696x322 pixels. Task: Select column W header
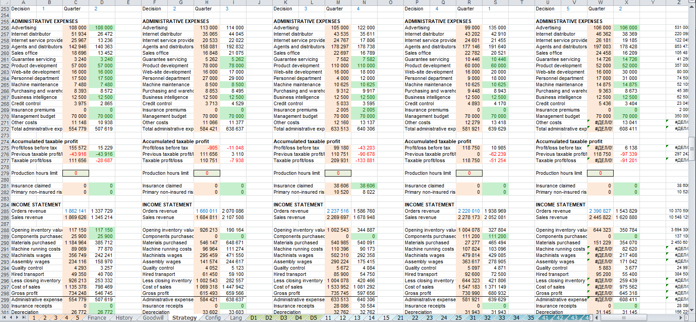[601, 2]
